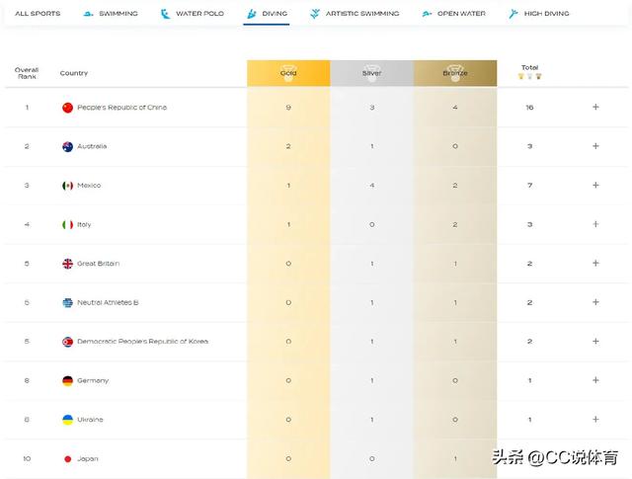Click the water polo player icon
This screenshot has height=479, width=632.
165,14
